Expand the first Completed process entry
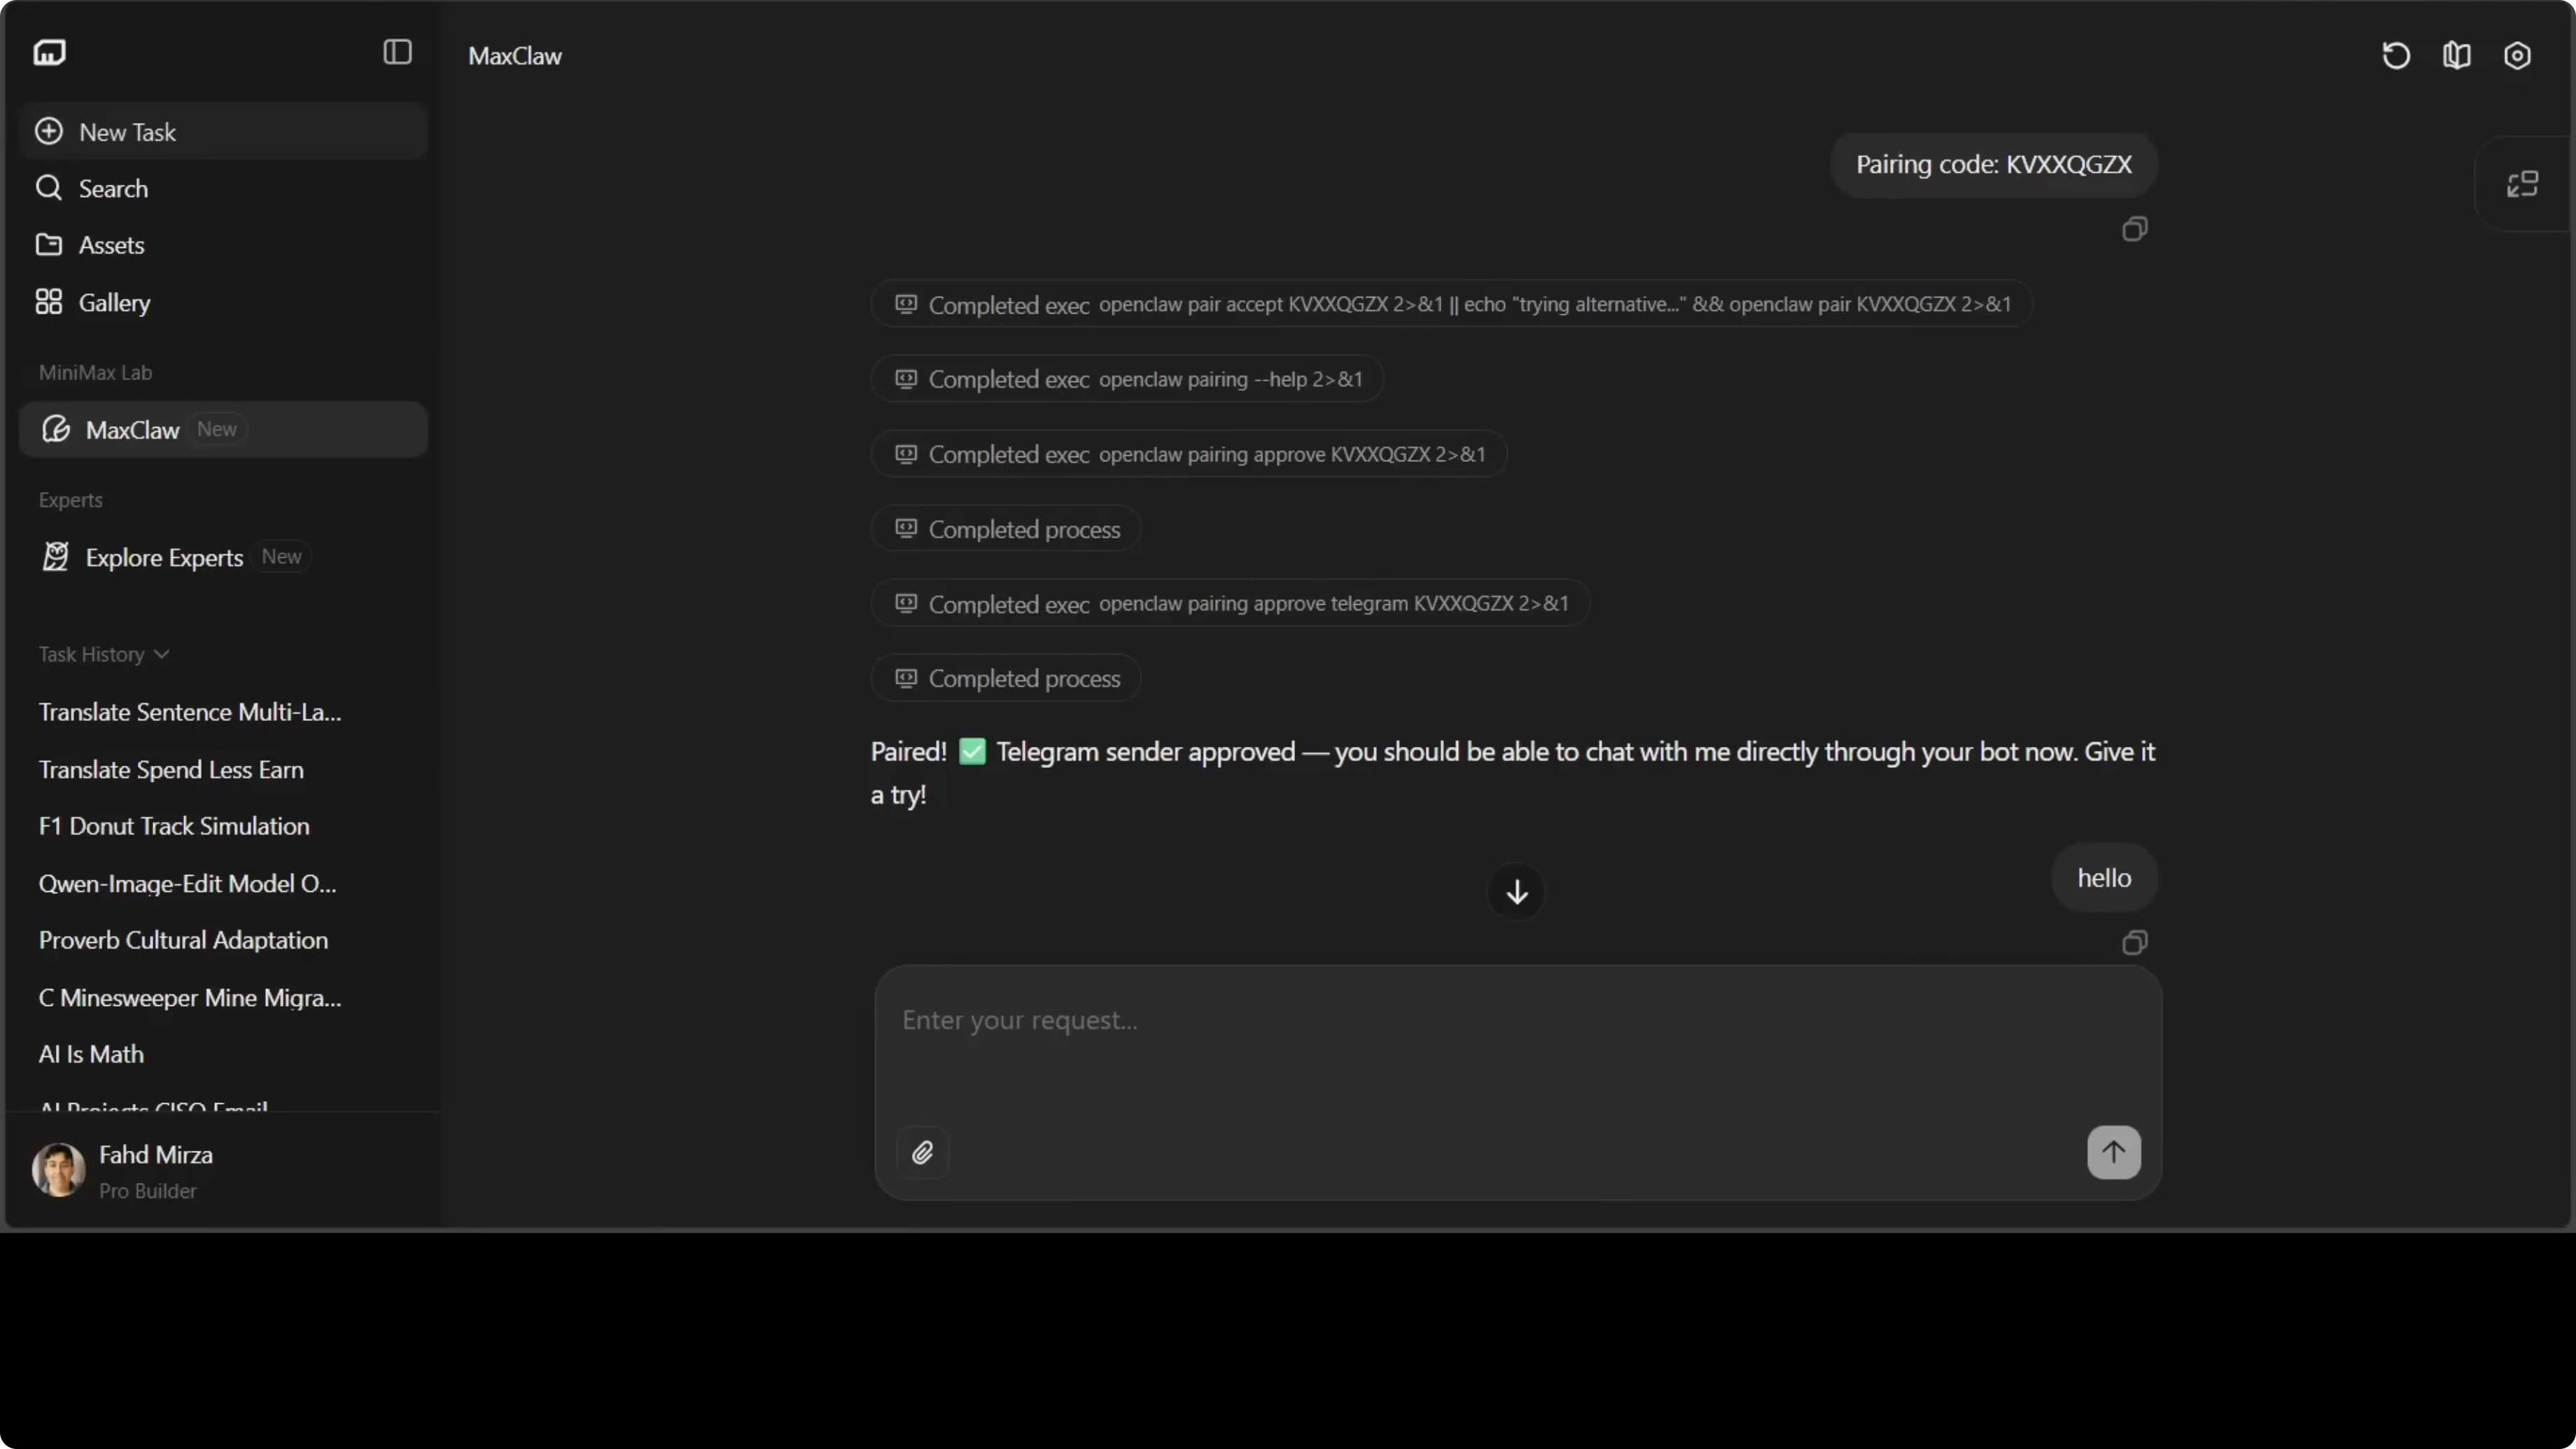Image resolution: width=2576 pixels, height=1449 pixels. 1005,529
